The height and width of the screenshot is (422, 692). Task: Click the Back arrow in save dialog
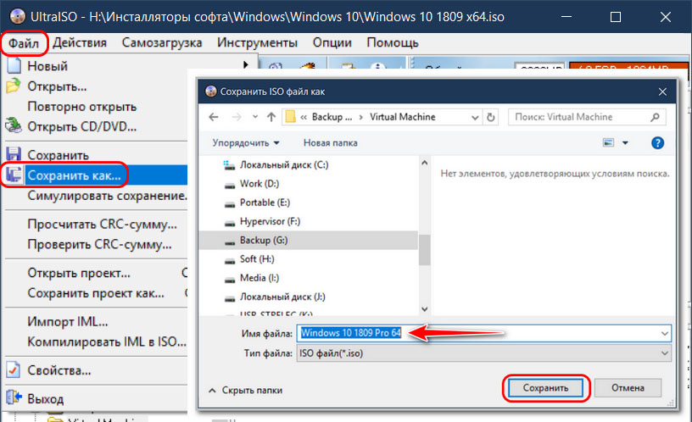coord(214,117)
